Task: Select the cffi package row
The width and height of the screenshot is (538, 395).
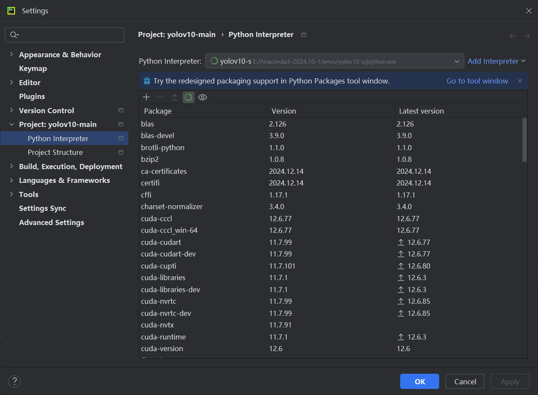Action: point(330,195)
